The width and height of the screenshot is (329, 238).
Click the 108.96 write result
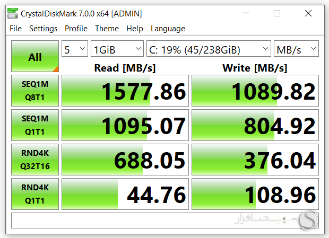(255, 194)
